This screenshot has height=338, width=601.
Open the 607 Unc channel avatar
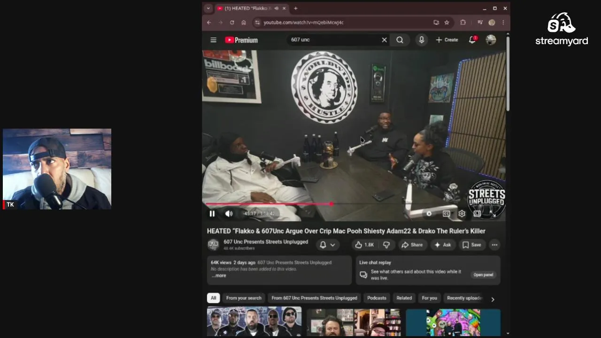coord(213,244)
